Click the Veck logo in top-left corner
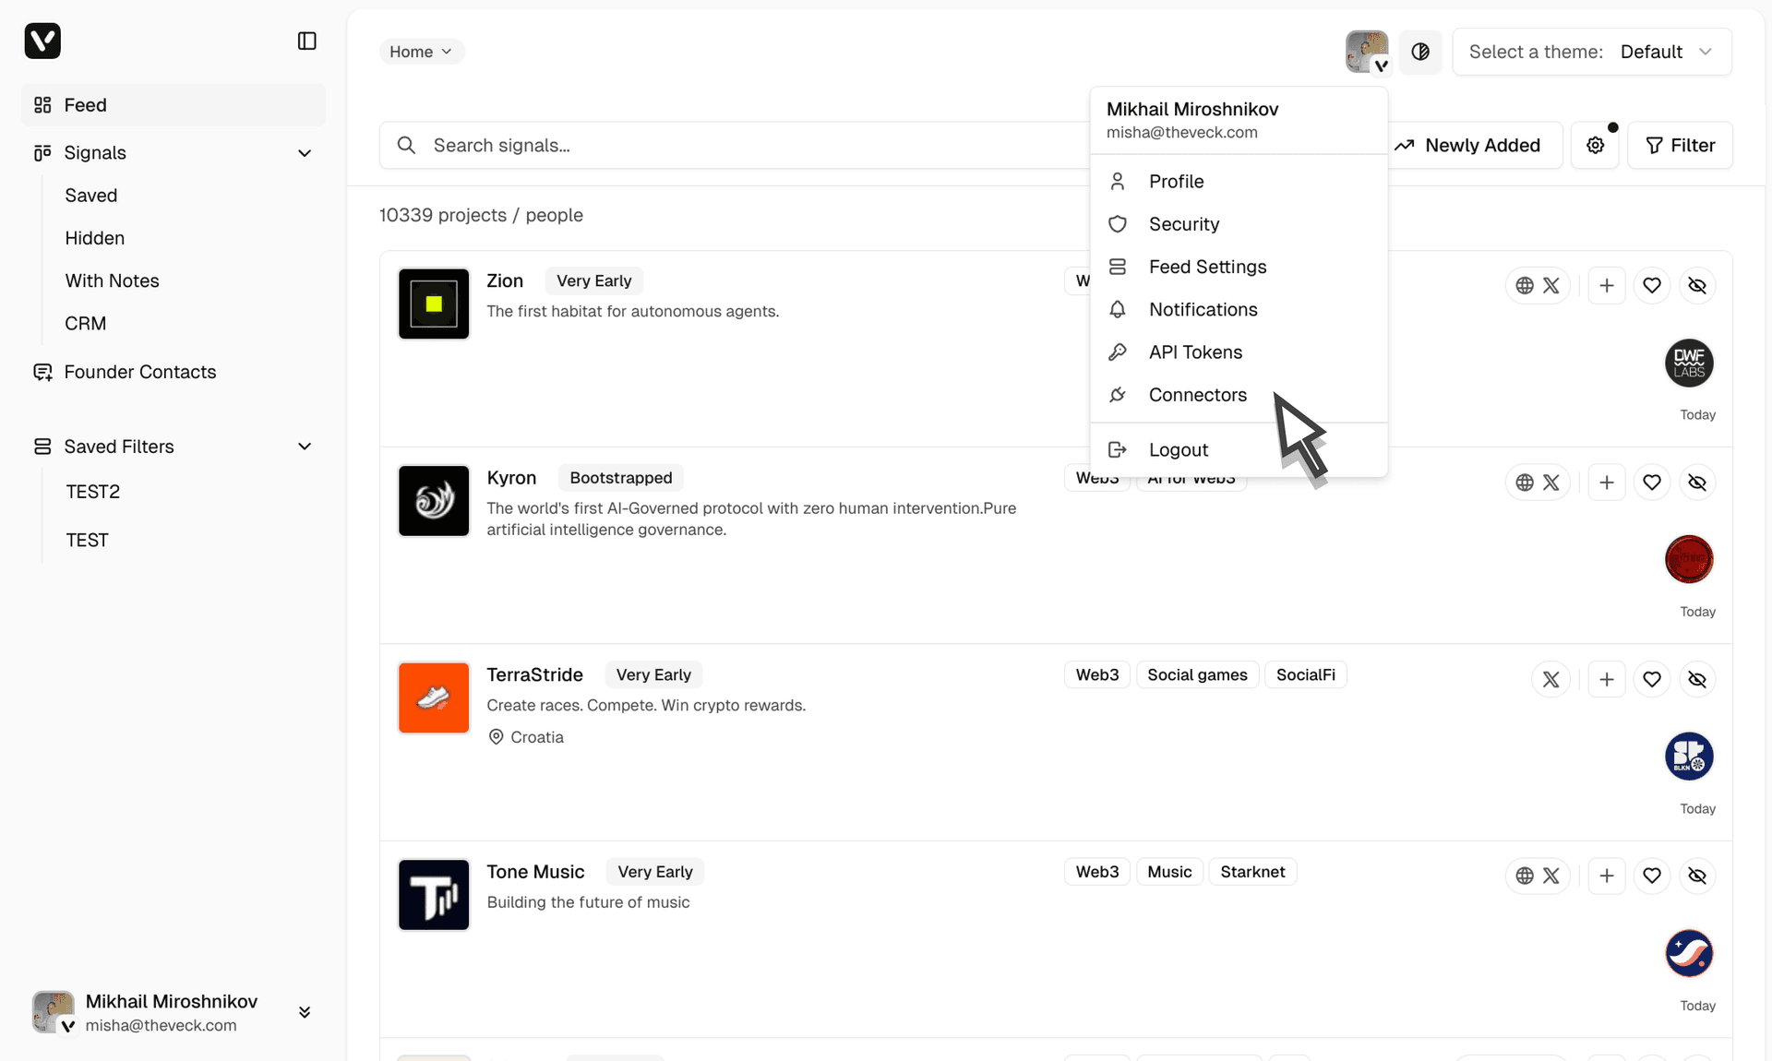The image size is (1772, 1061). (42, 41)
